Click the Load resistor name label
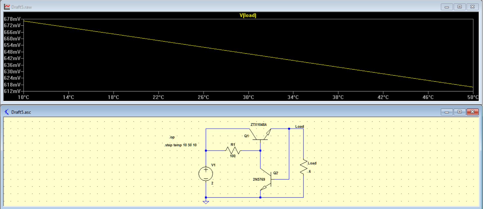The height and width of the screenshot is (209, 483). pos(312,163)
